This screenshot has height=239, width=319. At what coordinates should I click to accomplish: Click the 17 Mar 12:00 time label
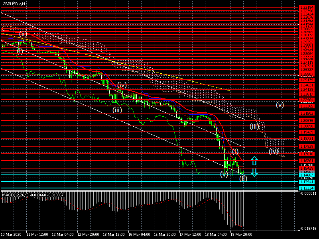[191, 235]
